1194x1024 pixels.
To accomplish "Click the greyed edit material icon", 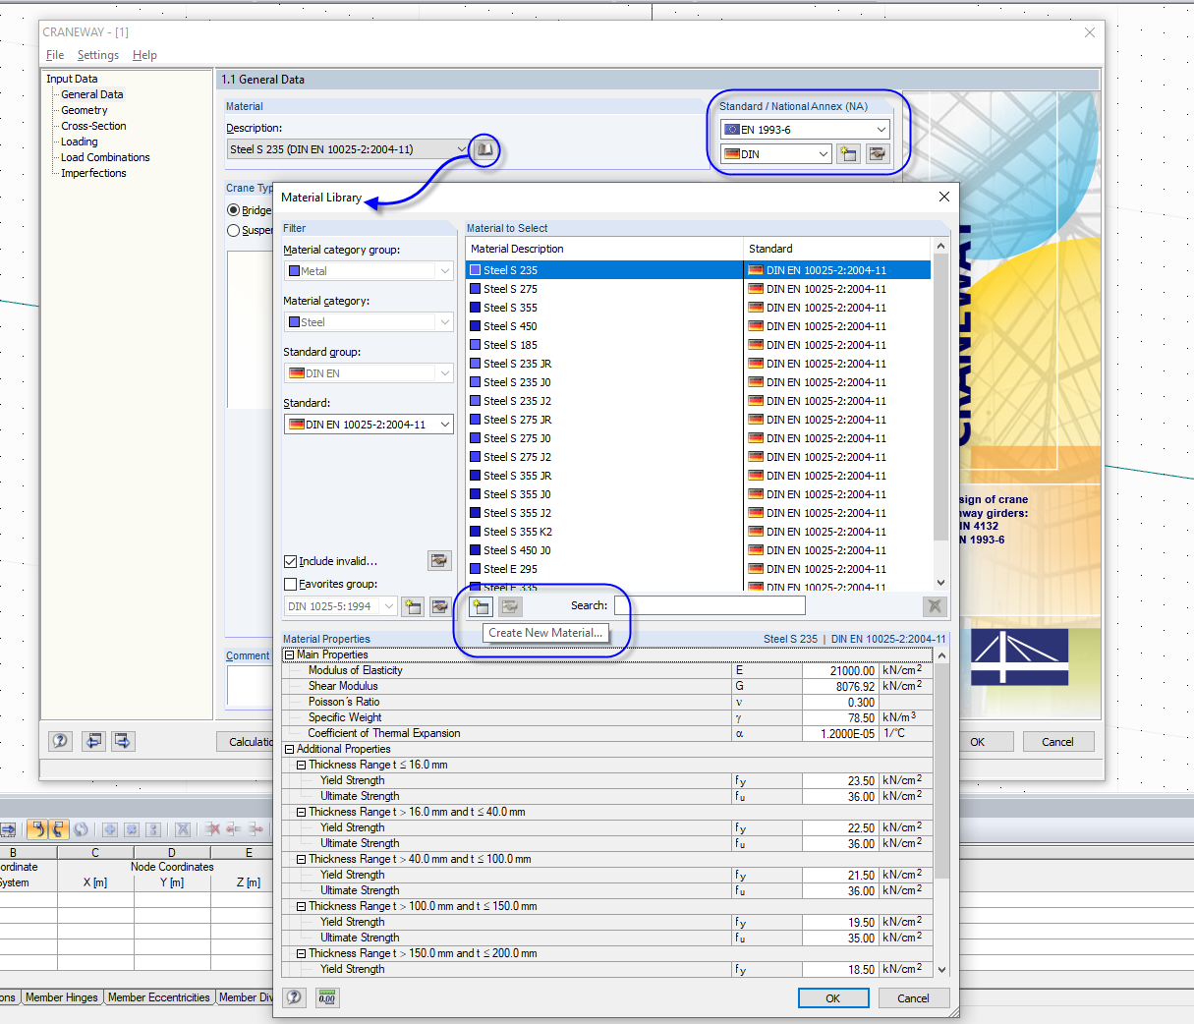I will [x=509, y=606].
